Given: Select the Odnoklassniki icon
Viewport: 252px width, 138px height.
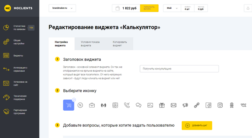Looking at the screenshot, I should tap(231, 105).
